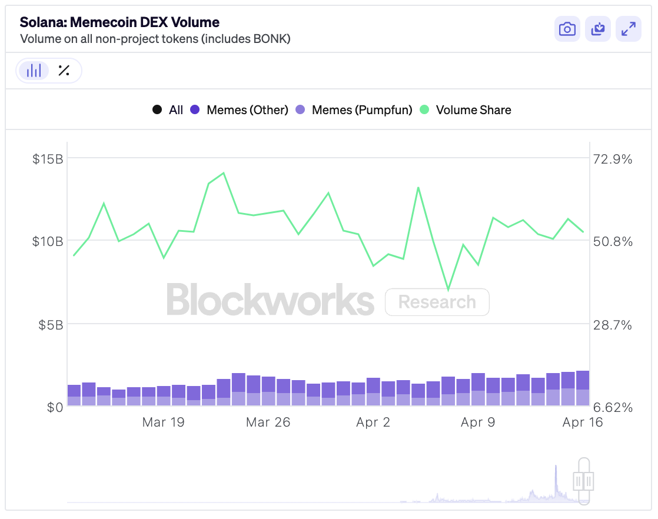Expand the chart to fullscreen
The width and height of the screenshot is (658, 519).
click(629, 29)
